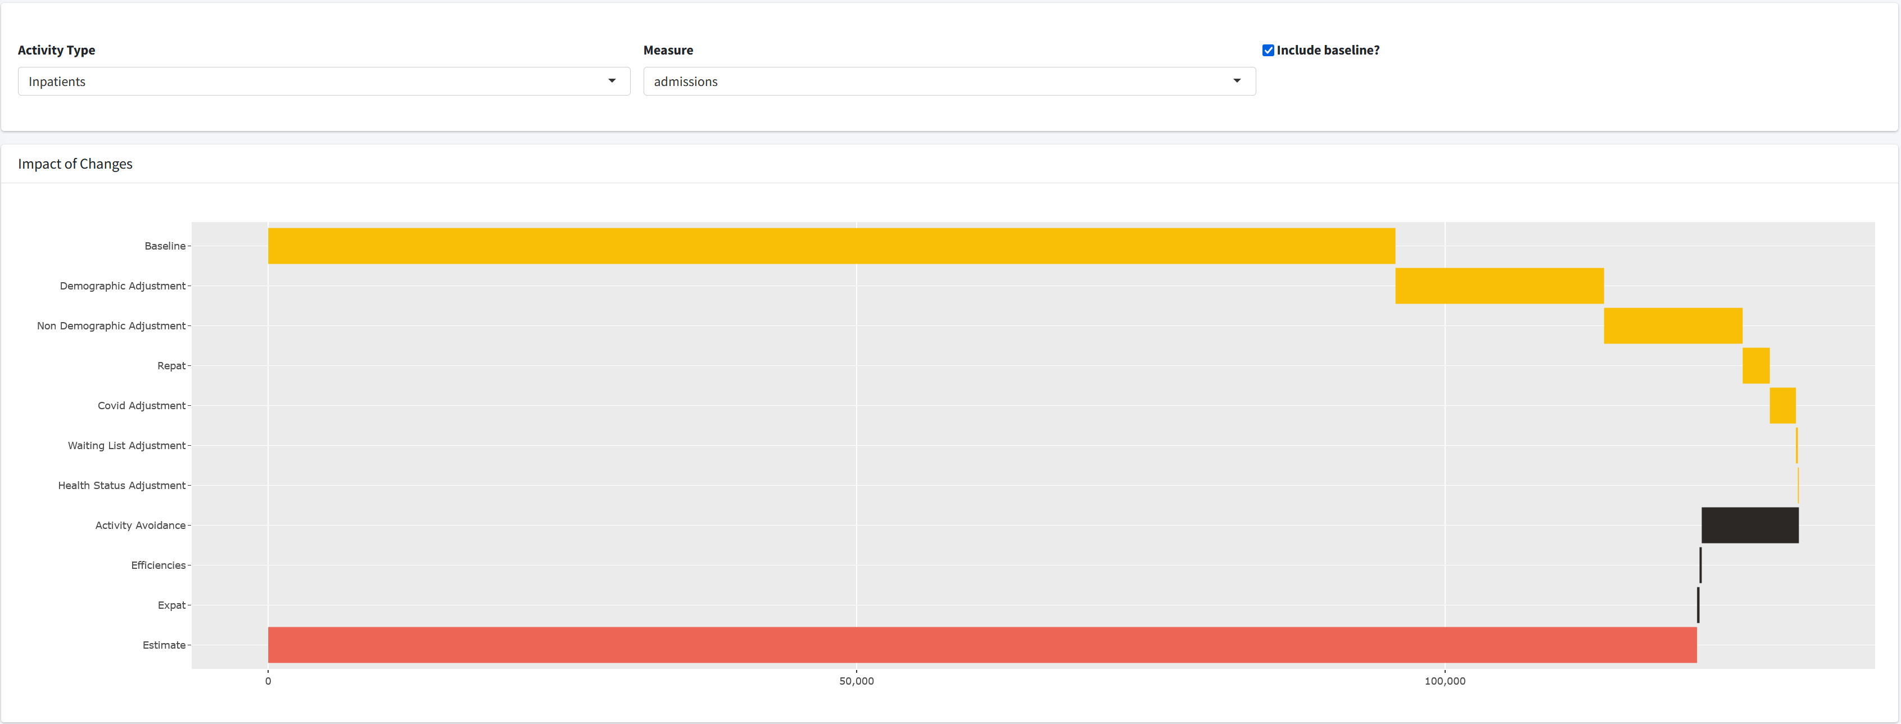
Task: Select the Non Demographic Adjustment bar
Action: [1672, 325]
